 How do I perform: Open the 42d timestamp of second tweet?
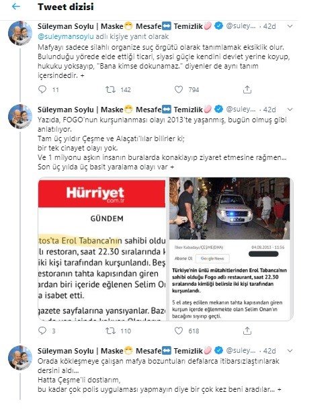pyautogui.click(x=269, y=110)
